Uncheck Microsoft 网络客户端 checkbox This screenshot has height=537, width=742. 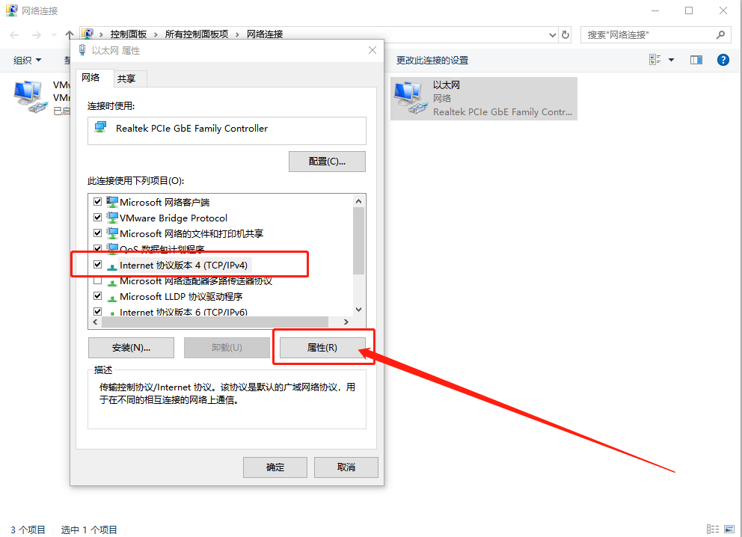coord(97,201)
